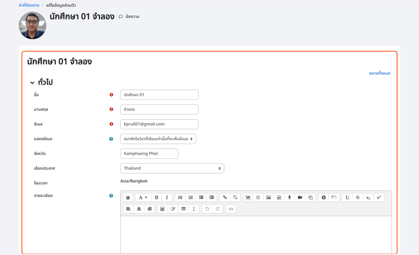Image resolution: width=419 pixels, height=255 pixels.
Task: Insert an image via the picture icon
Action: tap(269, 197)
